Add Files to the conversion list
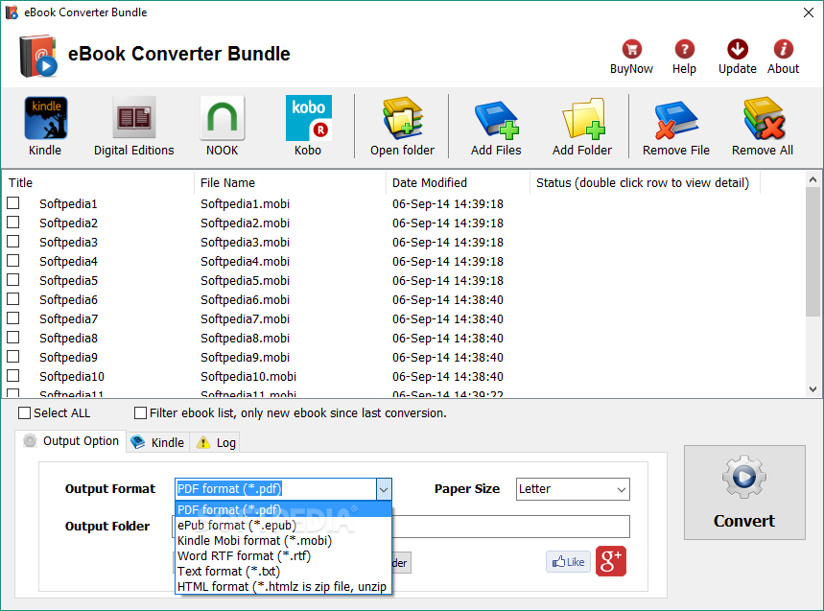The width and height of the screenshot is (824, 611). pos(496,126)
